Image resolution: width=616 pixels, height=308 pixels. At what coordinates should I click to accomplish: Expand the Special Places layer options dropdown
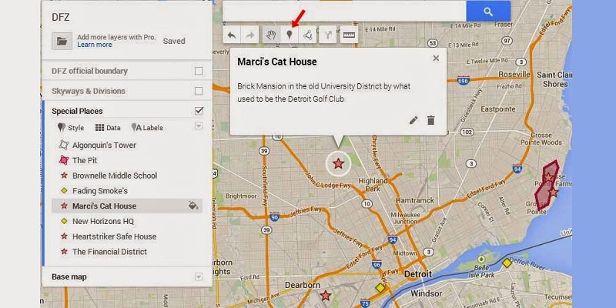[199, 126]
